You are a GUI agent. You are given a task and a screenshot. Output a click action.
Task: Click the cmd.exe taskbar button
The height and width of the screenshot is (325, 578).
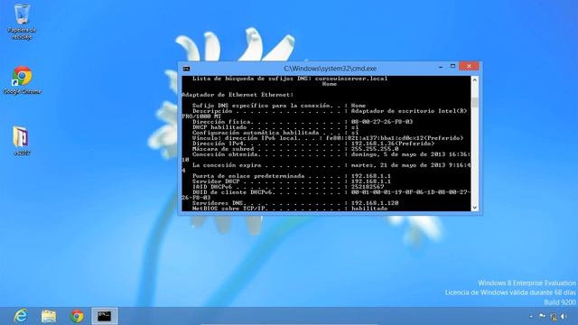[105, 316]
